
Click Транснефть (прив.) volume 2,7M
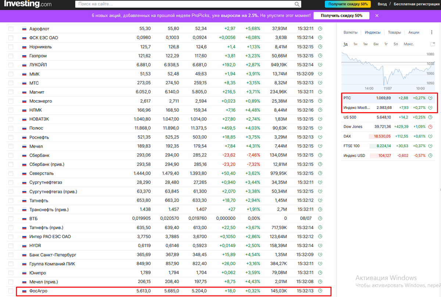[x=282, y=210]
